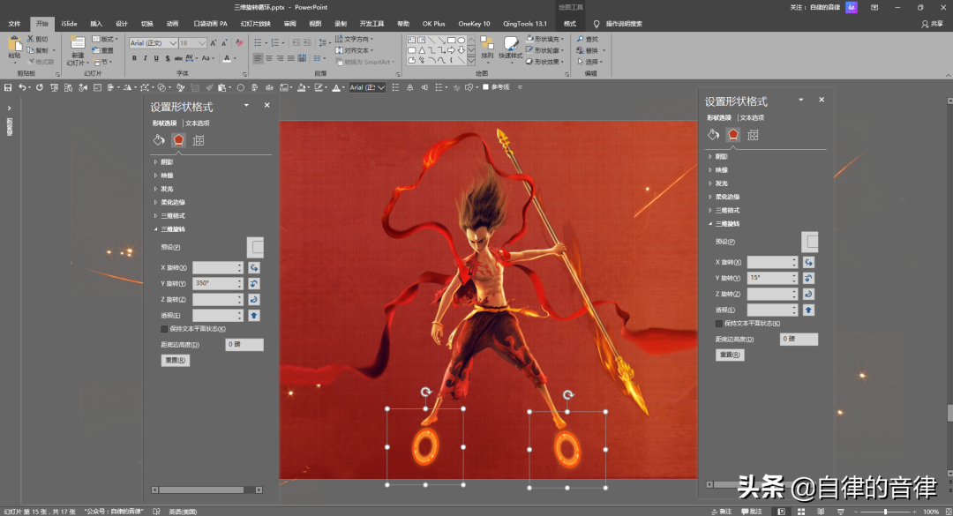The width and height of the screenshot is (953, 516).
Task: Open Presets (预设) dropdown in 15° pane
Action: (810, 242)
